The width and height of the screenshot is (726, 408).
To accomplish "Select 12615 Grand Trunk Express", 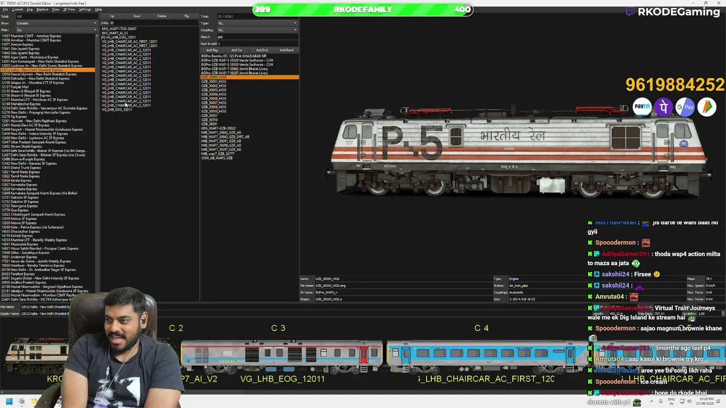I will (x=48, y=168).
